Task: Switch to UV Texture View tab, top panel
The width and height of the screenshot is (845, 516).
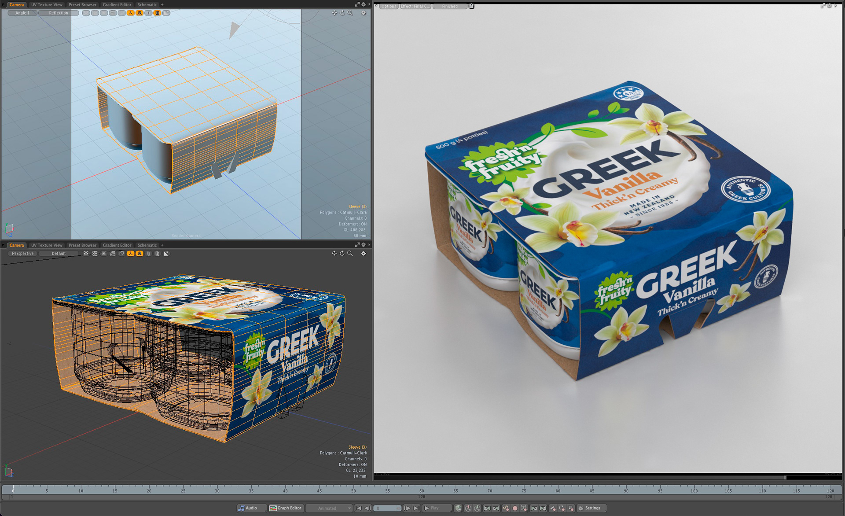Action: coord(47,4)
